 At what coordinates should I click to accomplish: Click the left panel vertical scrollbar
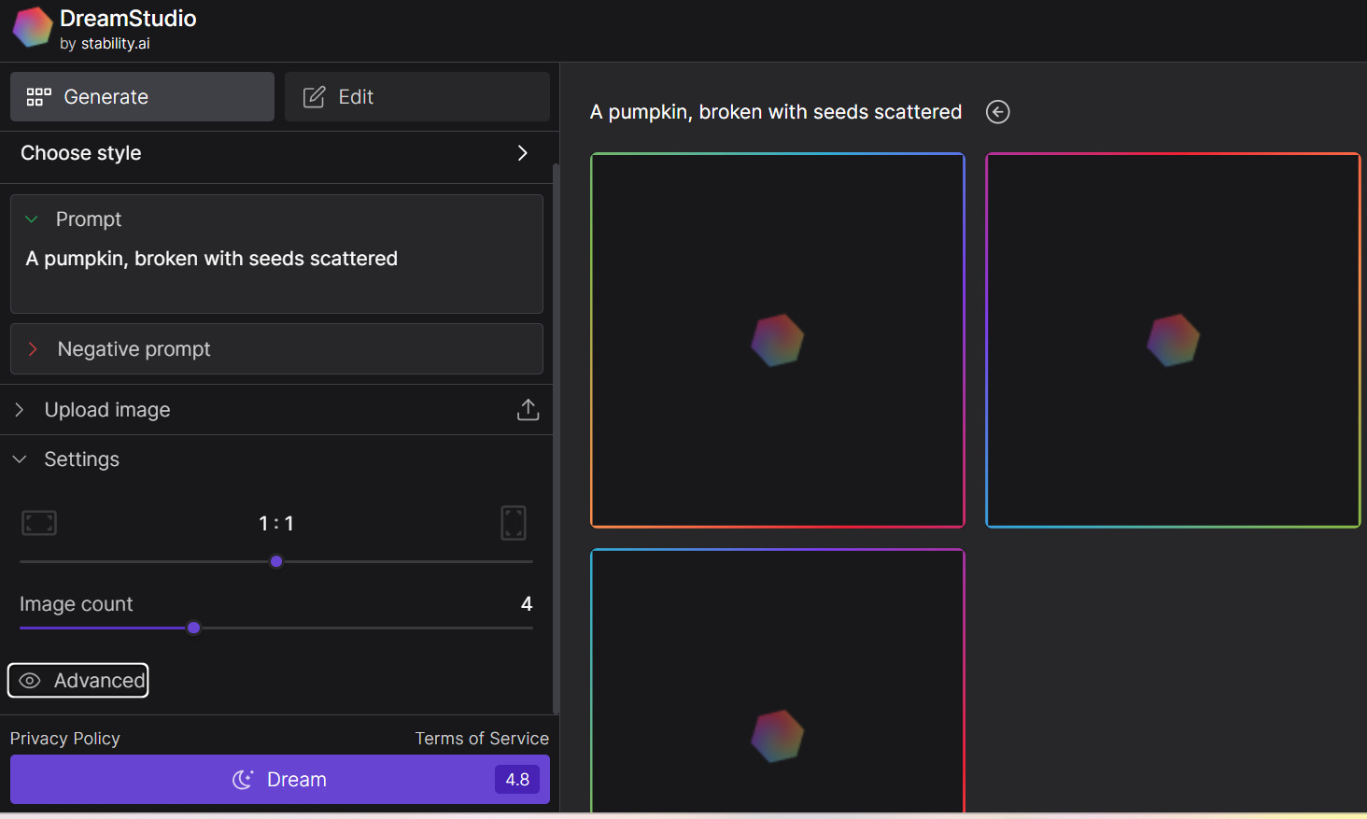pyautogui.click(x=557, y=439)
